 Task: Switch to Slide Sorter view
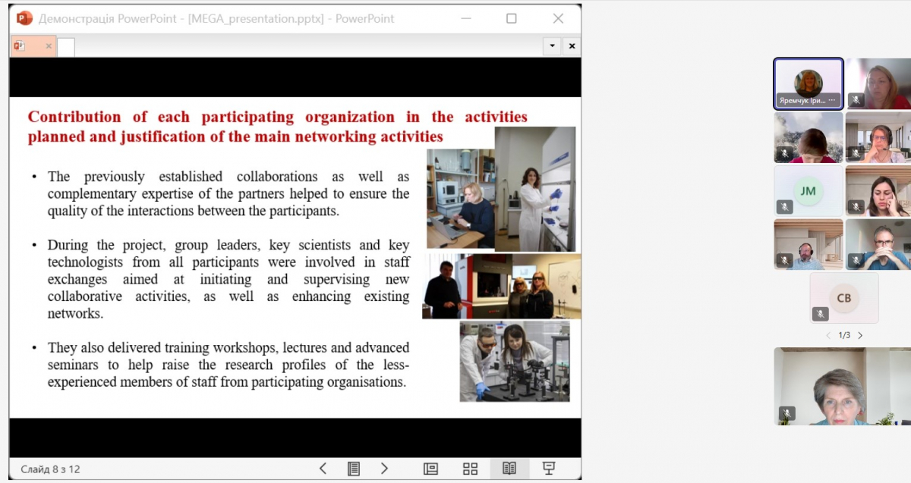tap(470, 469)
